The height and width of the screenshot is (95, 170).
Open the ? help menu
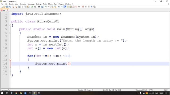[73, 4]
